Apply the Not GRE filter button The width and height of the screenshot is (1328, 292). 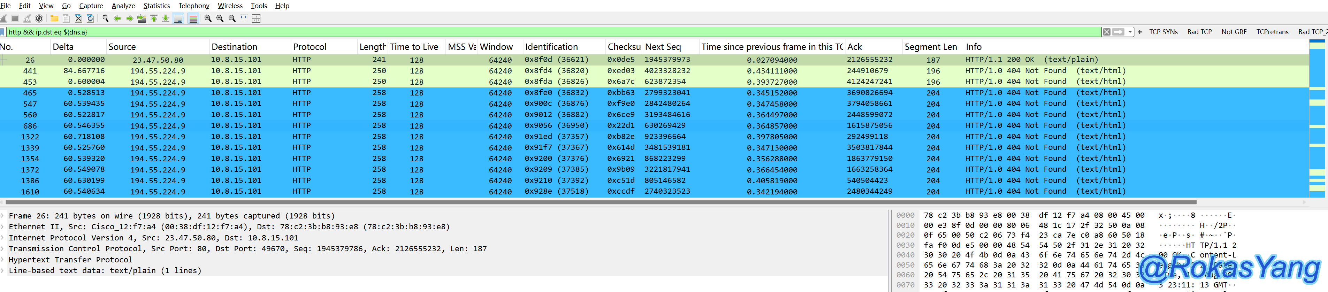[1234, 32]
